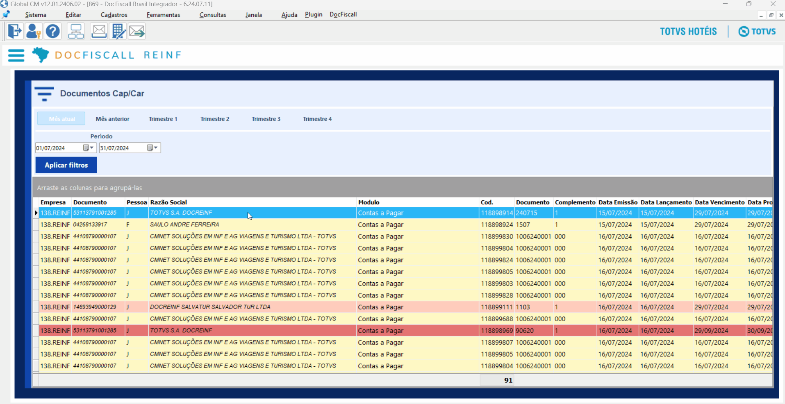Click the organization chart toolbar icon
This screenshot has width=785, height=404.
(x=76, y=31)
